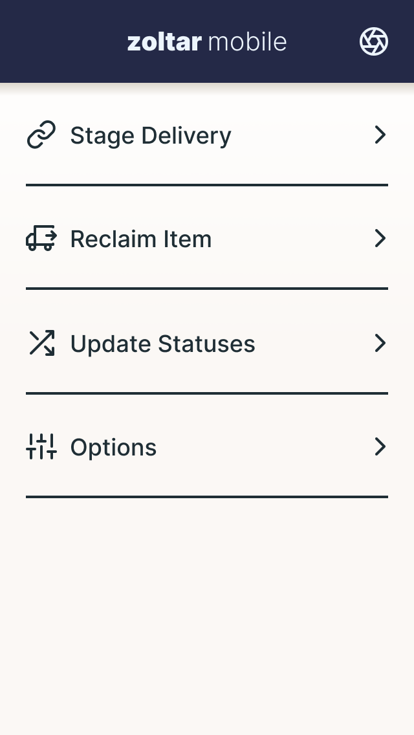Viewport: 414px width, 735px height.
Task: Click the truck icon beside Reclaim Item
Action: [x=41, y=239]
